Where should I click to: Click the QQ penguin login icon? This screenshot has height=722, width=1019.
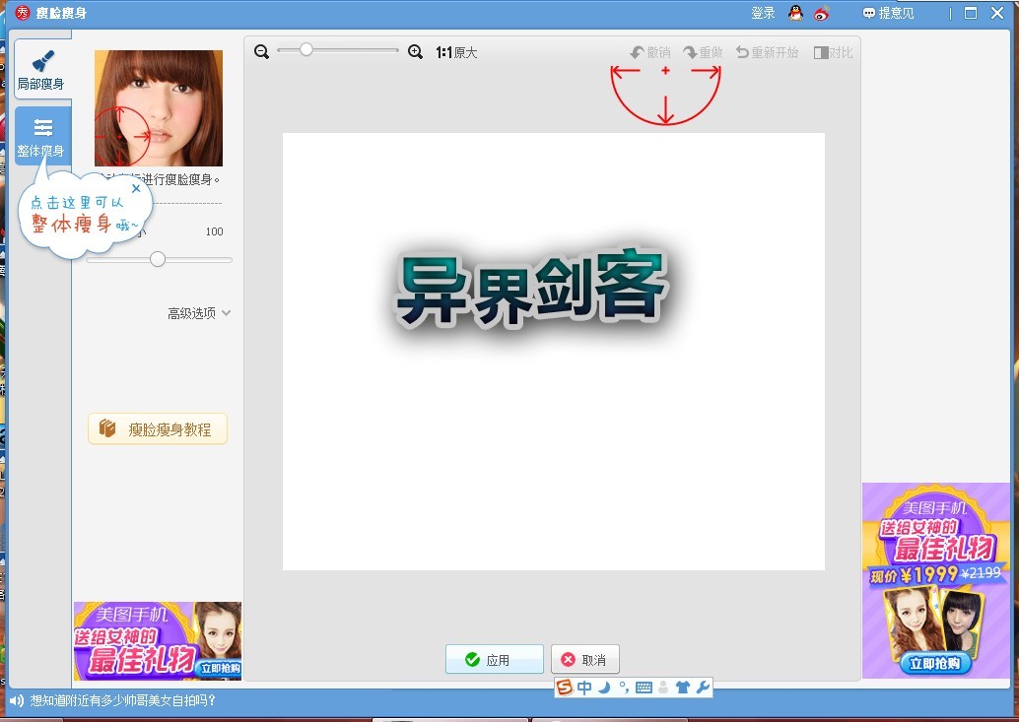[x=795, y=13]
